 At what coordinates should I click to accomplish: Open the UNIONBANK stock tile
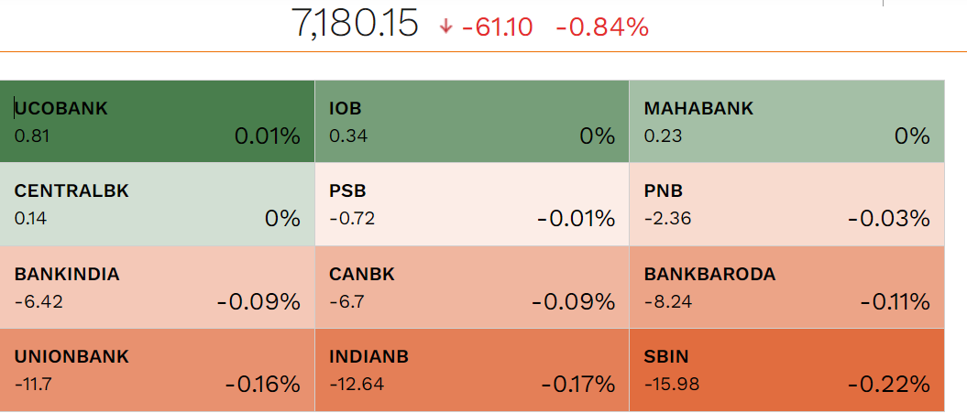[158, 369]
